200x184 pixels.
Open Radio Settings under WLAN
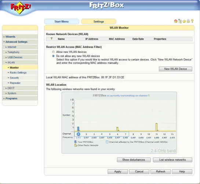(x=20, y=72)
